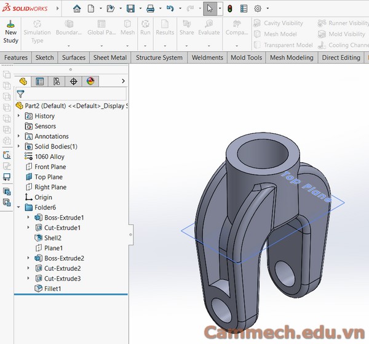Expand the Cut-Extrude1 feature

pos(28,227)
